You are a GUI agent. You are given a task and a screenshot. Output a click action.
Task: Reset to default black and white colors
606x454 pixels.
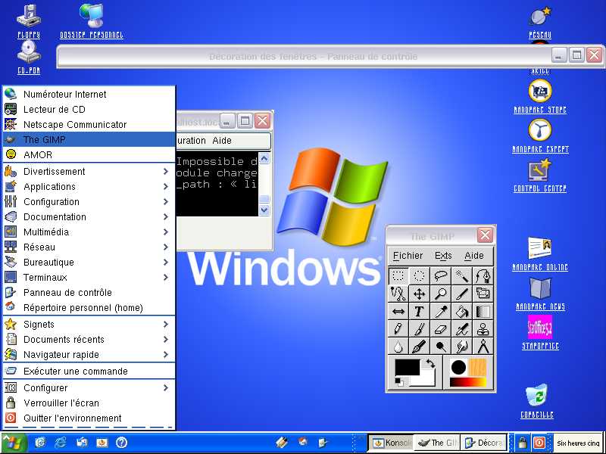coord(399,382)
